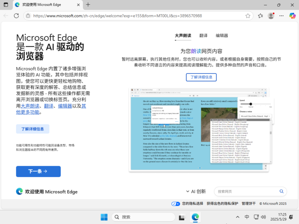Click the 欢迎使用 Microsoft Edge footer heading

point(51,192)
